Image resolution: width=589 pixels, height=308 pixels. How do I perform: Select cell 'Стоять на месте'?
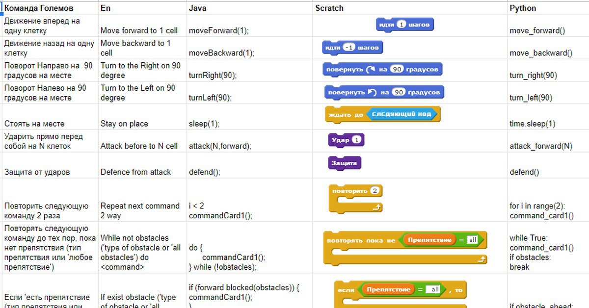coord(50,117)
